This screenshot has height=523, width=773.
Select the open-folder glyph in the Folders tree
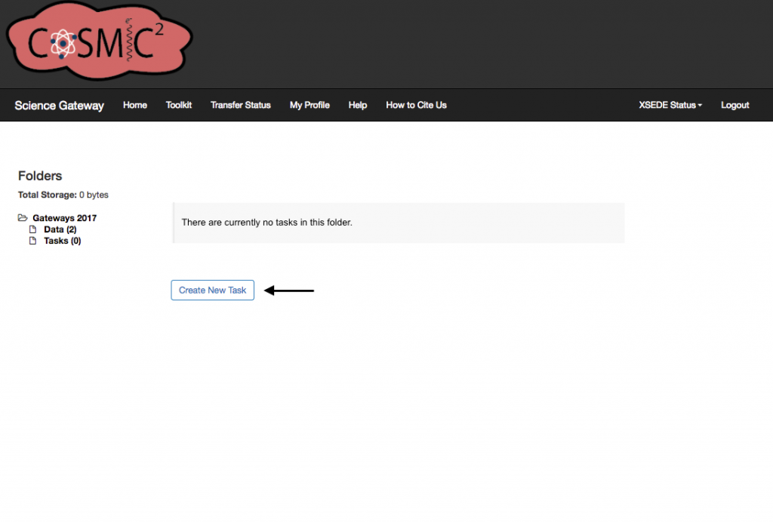click(x=23, y=217)
